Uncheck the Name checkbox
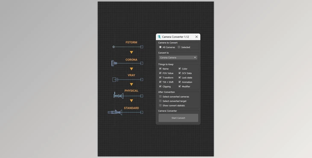This screenshot has height=158, width=312. click(x=160, y=69)
